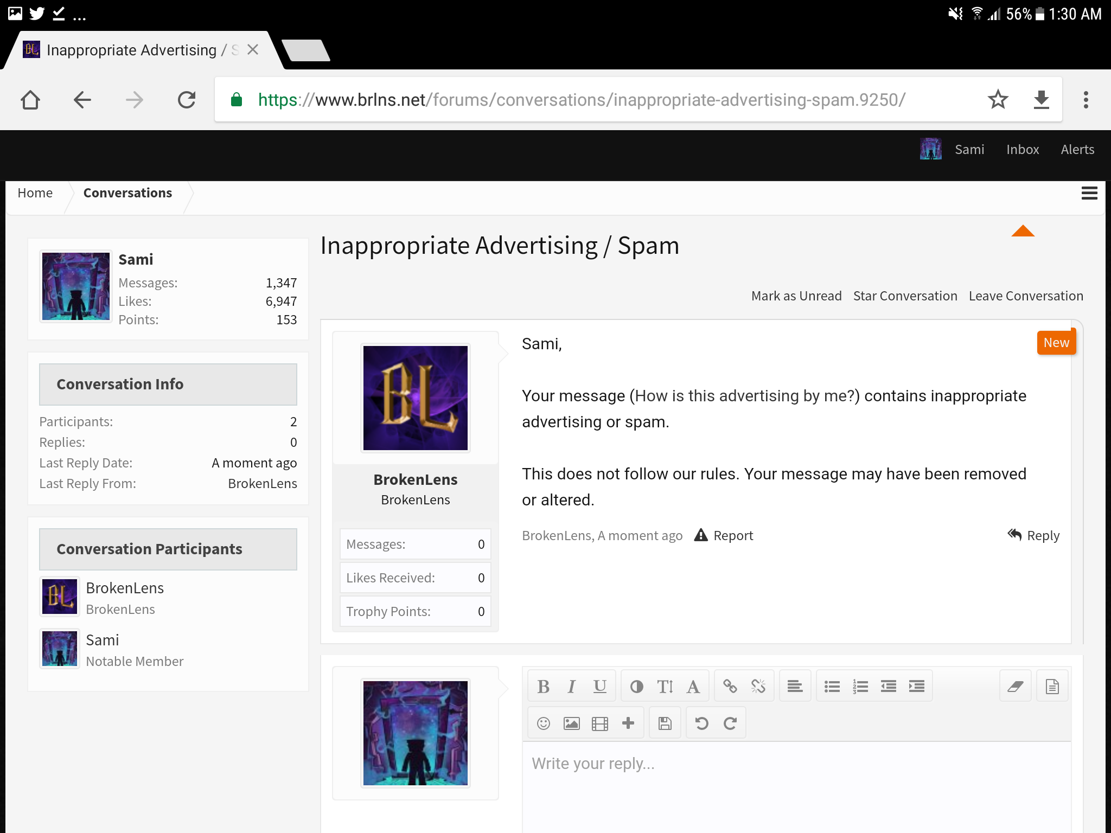Reload the current page

(187, 100)
